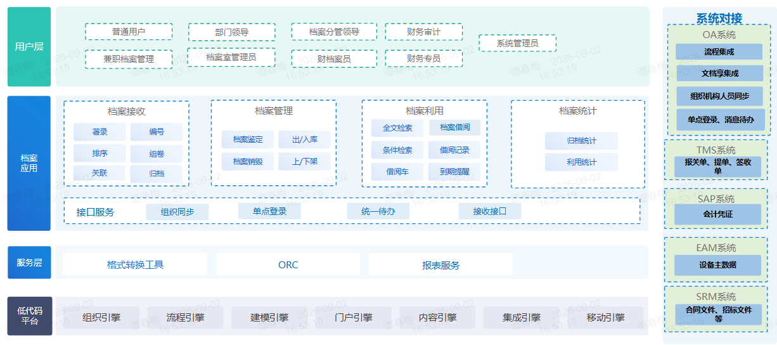
Task: Click the 档案统计 heading
Action: point(578,111)
